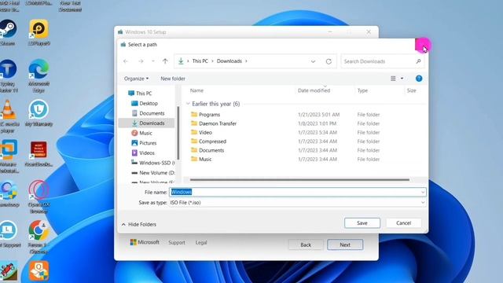503x283 pixels.
Task: Launch VLC media player shortcut
Action: 9,116
